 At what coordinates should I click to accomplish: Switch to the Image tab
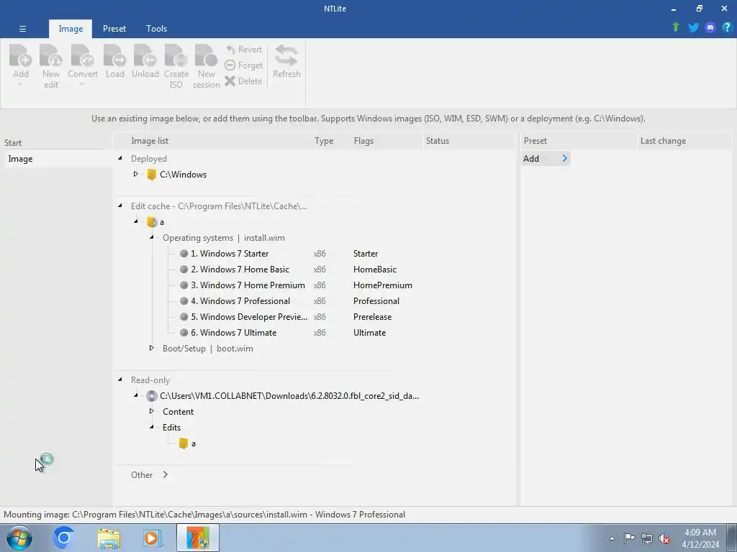pyautogui.click(x=71, y=29)
